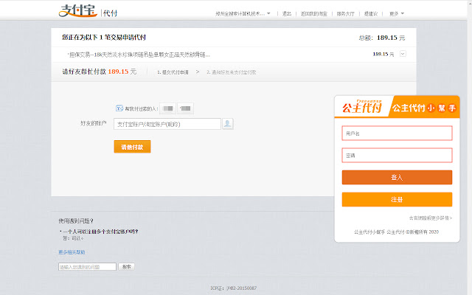This screenshot has height=295, width=472.
Task: Open the account name dropdown in header
Action: [x=243, y=13]
